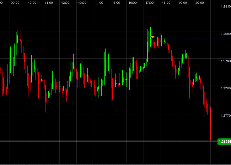Image resolution: width=231 pixels, height=165 pixels.
Task: Click the 1,2770 price axis label
Action: tap(226, 116)
